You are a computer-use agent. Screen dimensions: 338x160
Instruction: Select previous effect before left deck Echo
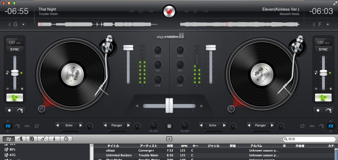[57, 125]
